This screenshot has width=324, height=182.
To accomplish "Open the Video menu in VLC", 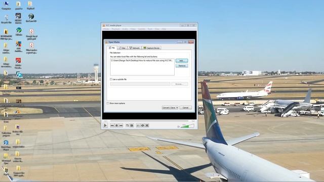I will [133, 29].
